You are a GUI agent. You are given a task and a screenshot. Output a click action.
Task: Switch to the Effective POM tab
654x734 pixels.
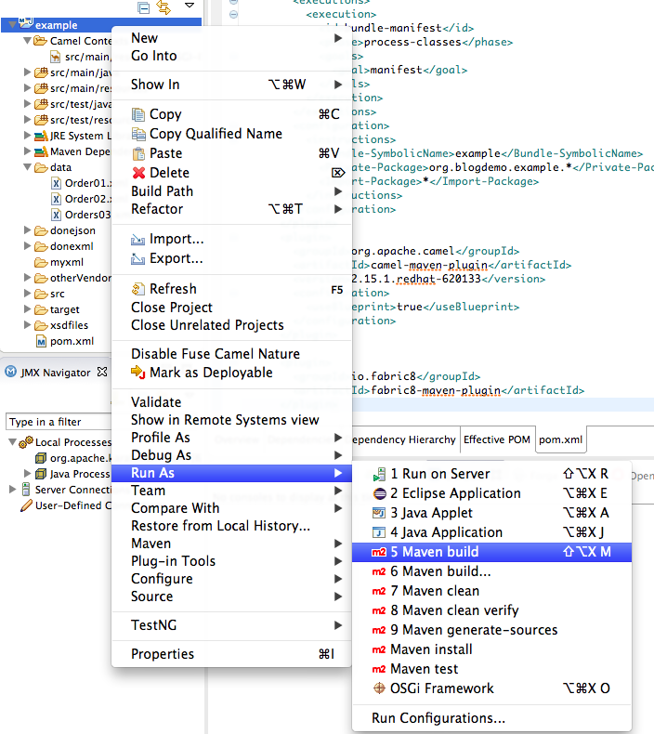497,440
